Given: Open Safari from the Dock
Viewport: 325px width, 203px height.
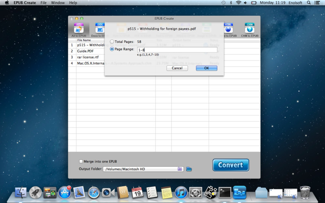Looking at the screenshot, I should click(94, 192).
